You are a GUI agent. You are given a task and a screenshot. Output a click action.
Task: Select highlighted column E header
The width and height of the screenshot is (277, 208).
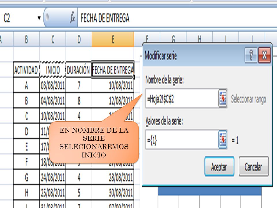[113, 39]
